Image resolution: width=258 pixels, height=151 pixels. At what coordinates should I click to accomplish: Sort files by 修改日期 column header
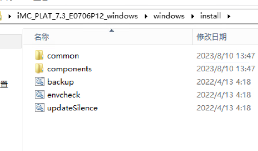point(211,37)
